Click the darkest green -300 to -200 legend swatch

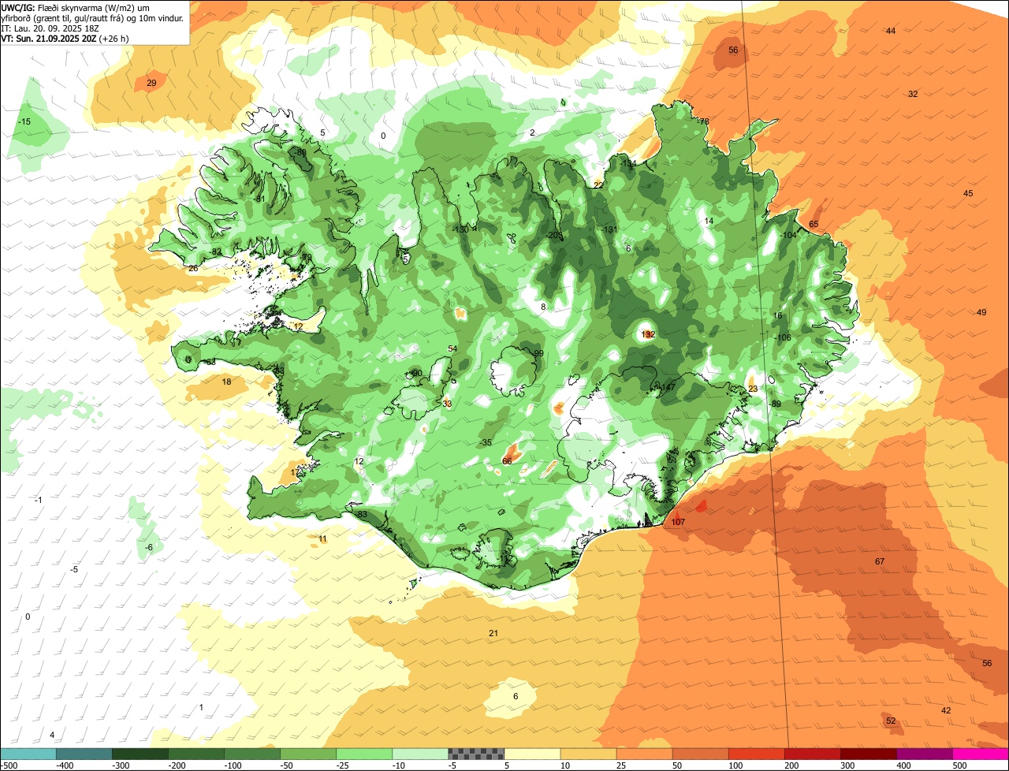pyautogui.click(x=140, y=754)
